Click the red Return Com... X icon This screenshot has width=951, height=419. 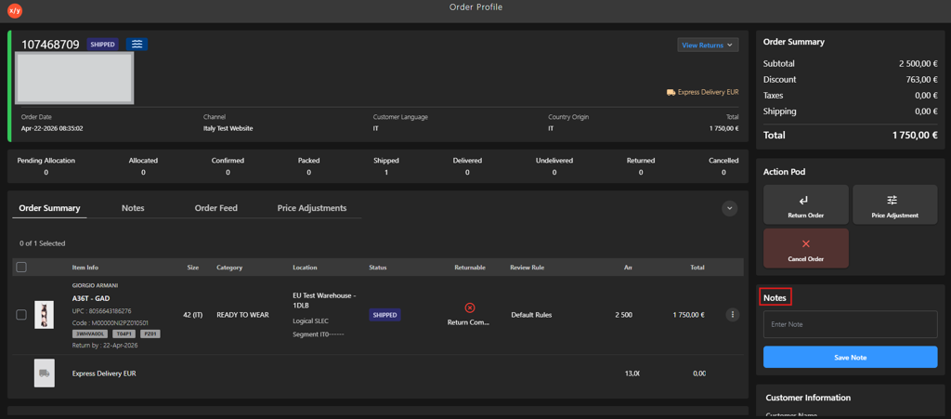click(469, 308)
